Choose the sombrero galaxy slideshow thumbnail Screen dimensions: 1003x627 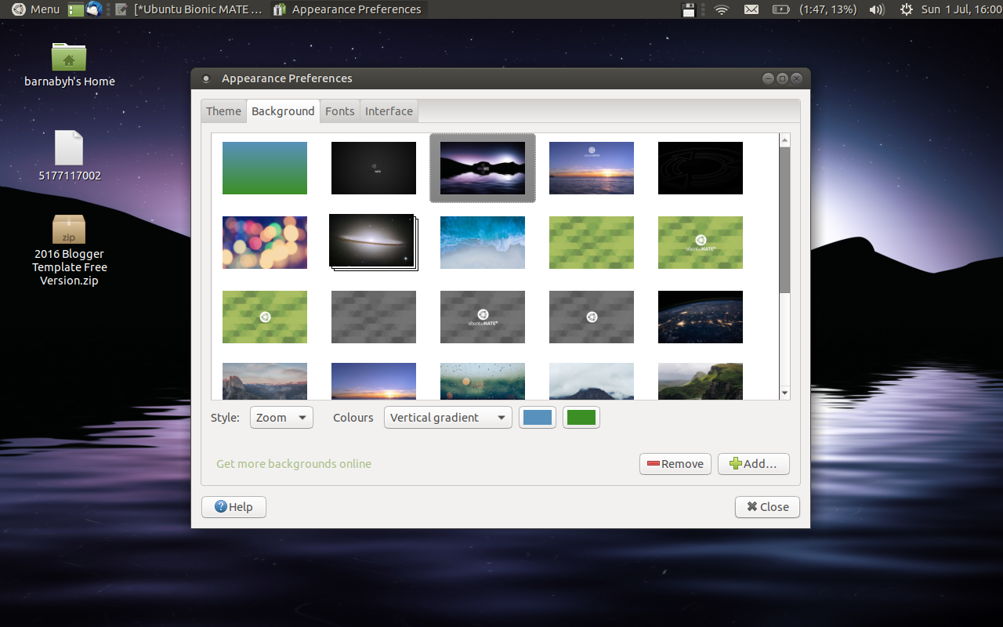point(374,242)
